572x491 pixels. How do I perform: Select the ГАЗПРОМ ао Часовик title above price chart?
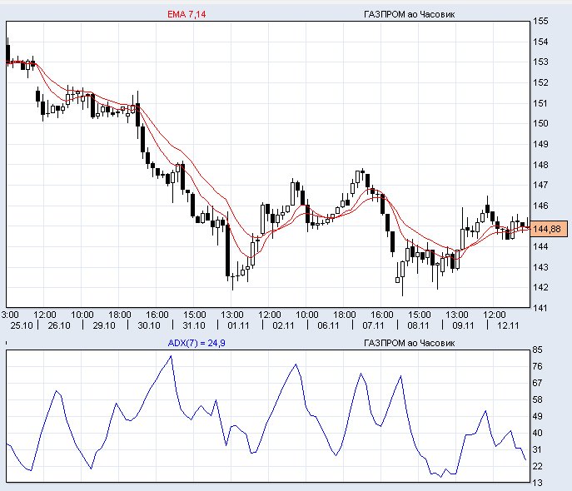(410, 15)
